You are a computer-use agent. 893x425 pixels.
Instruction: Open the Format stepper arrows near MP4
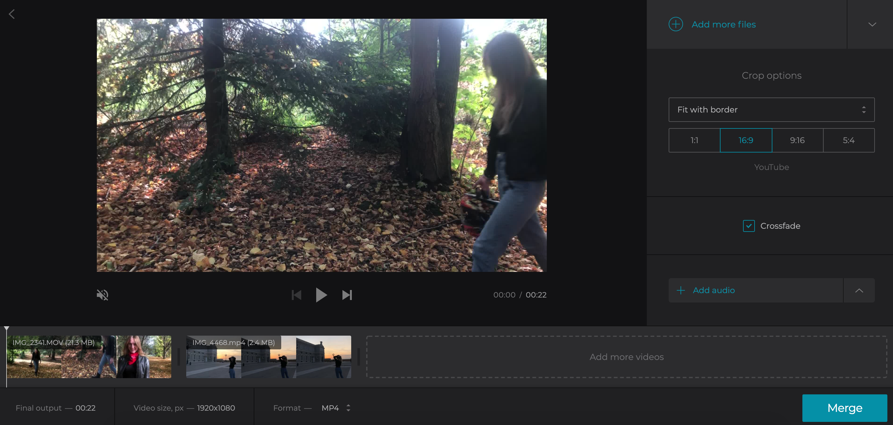[x=348, y=408]
